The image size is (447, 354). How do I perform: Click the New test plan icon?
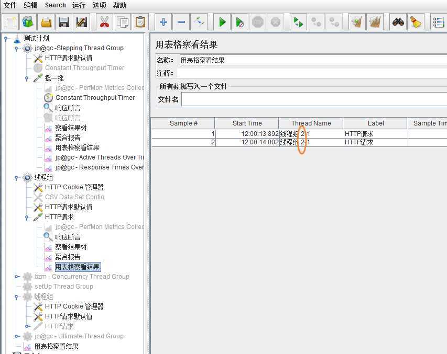[10, 22]
